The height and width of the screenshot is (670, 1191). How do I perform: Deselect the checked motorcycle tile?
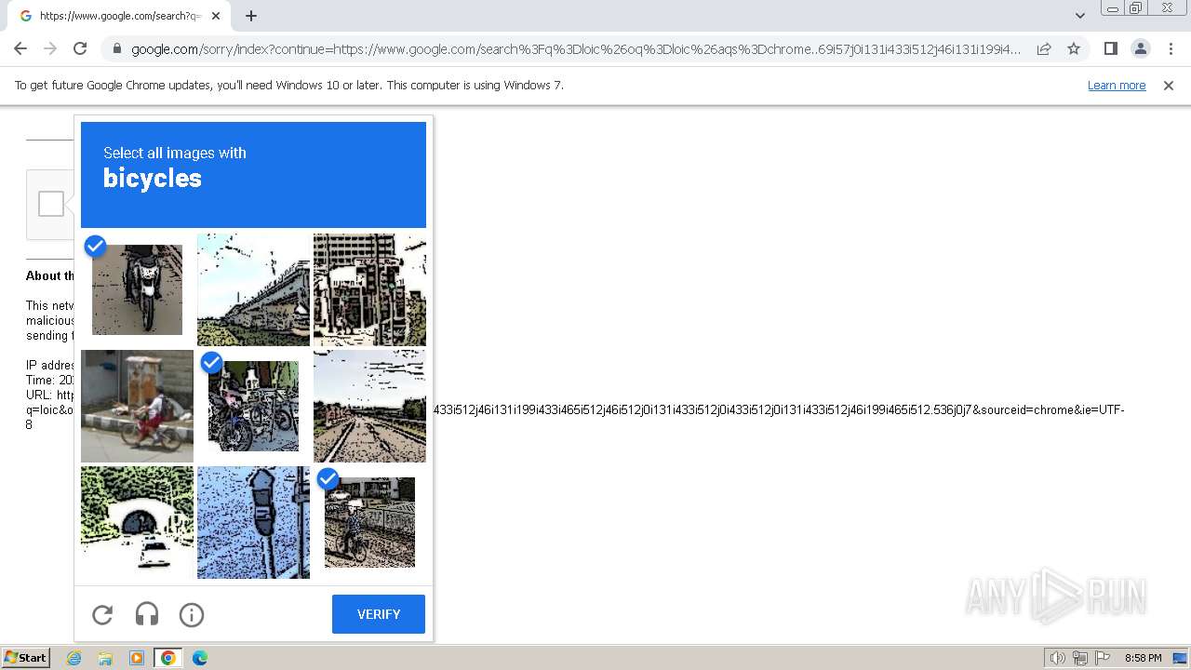pyautogui.click(x=137, y=289)
